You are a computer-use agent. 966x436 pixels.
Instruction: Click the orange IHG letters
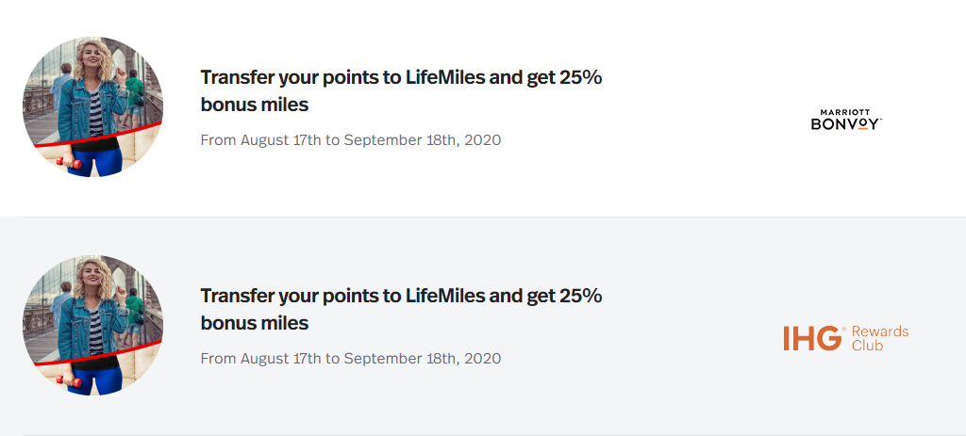pos(812,338)
